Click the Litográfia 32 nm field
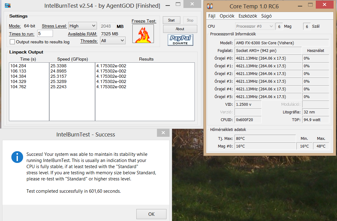The height and width of the screenshot is (221, 337). point(316,112)
